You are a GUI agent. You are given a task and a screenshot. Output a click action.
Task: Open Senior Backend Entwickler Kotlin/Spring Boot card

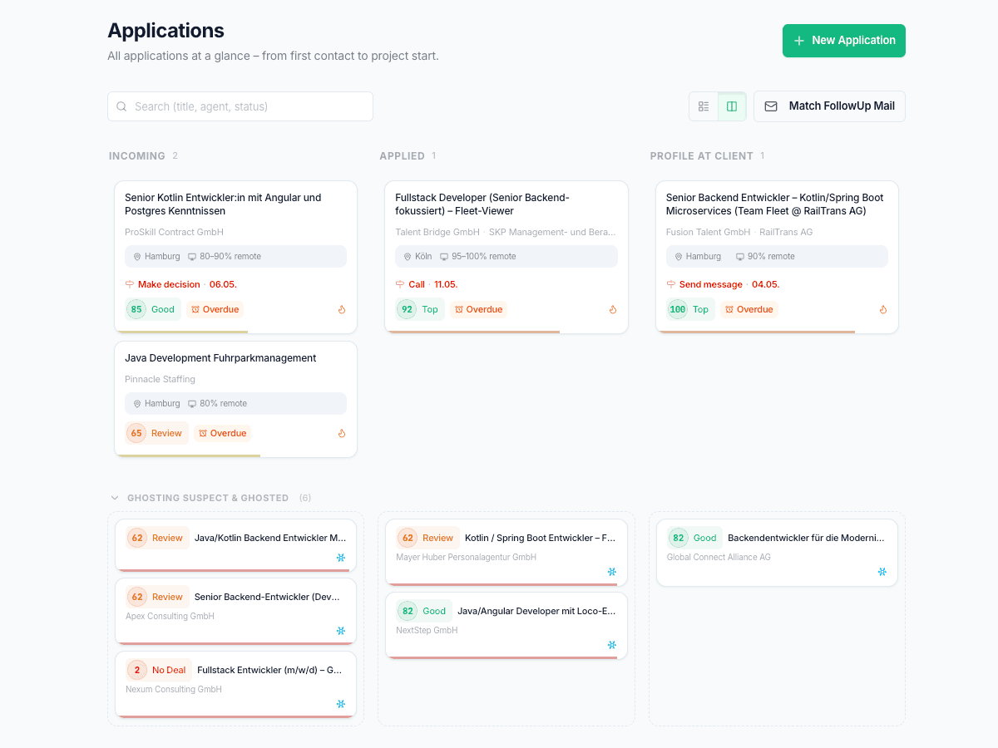tap(777, 257)
